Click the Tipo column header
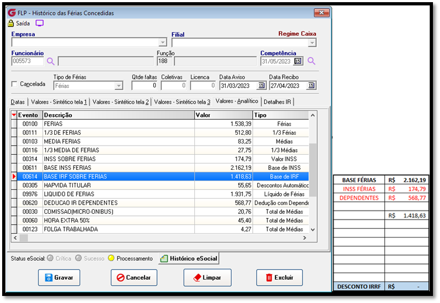The image size is (440, 303). pyautogui.click(x=280, y=115)
